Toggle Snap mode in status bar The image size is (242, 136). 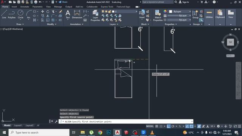click(x=161, y=126)
